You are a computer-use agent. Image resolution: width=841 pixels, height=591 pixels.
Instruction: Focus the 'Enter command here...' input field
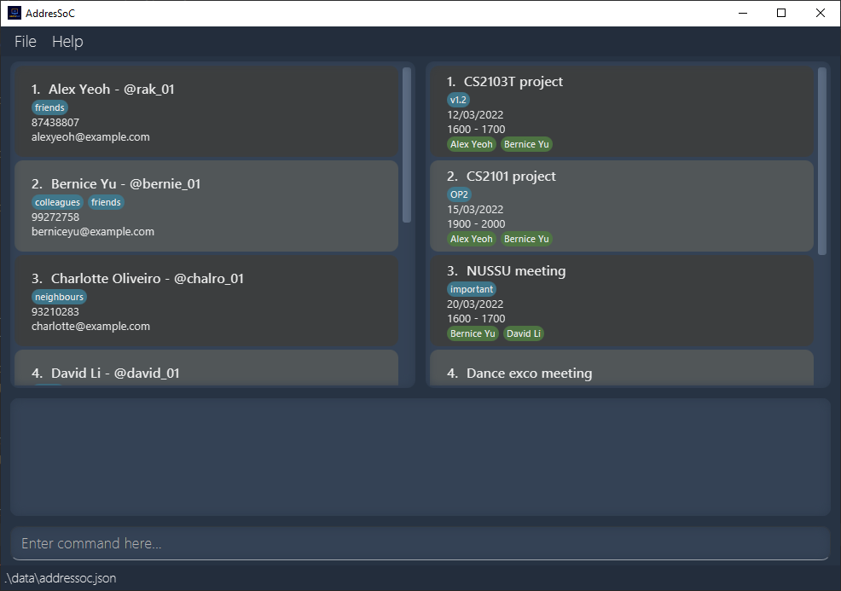420,543
